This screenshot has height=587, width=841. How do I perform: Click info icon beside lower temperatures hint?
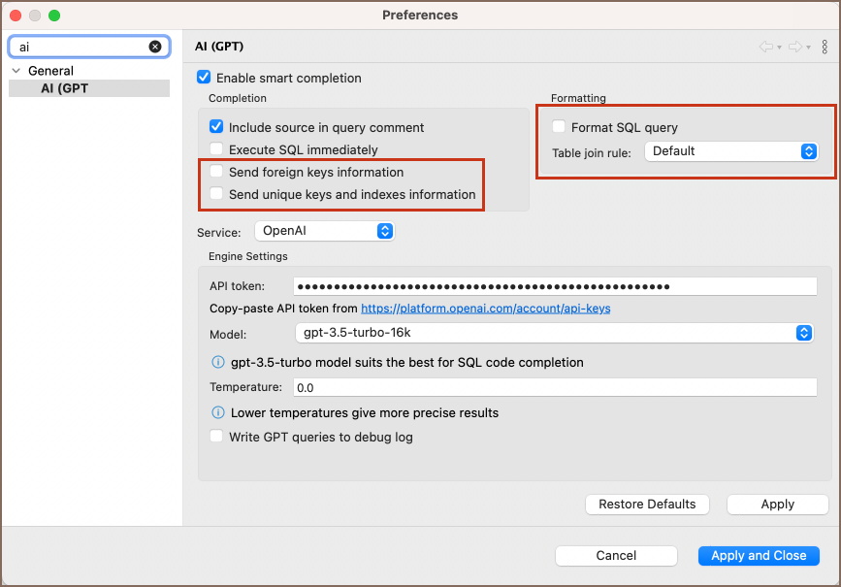[x=218, y=412]
